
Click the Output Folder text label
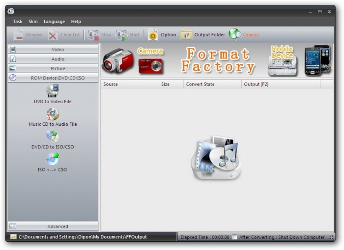(209, 35)
